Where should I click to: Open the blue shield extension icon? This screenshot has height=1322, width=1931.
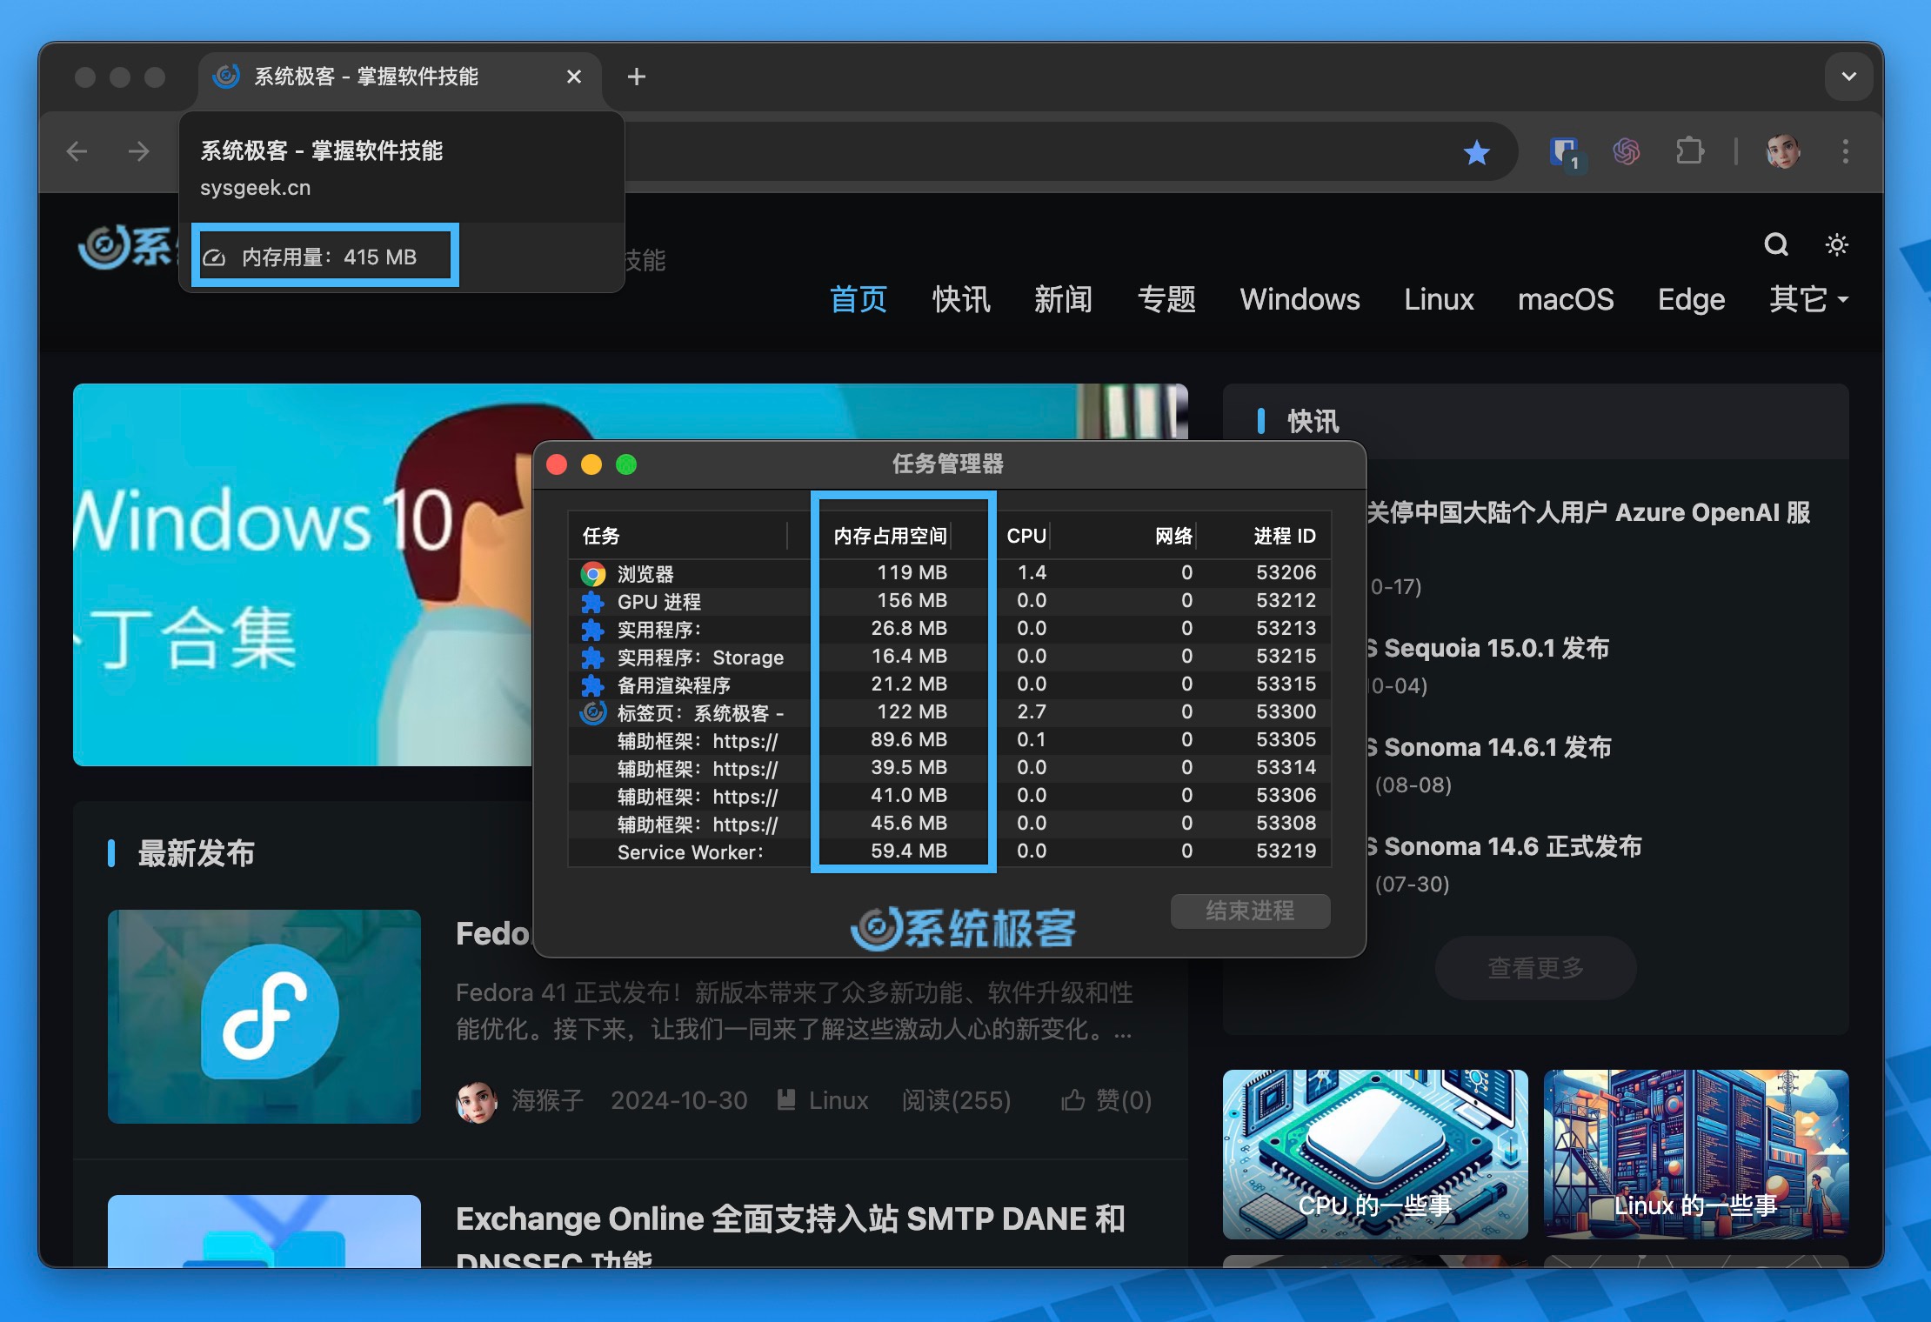point(1566,152)
